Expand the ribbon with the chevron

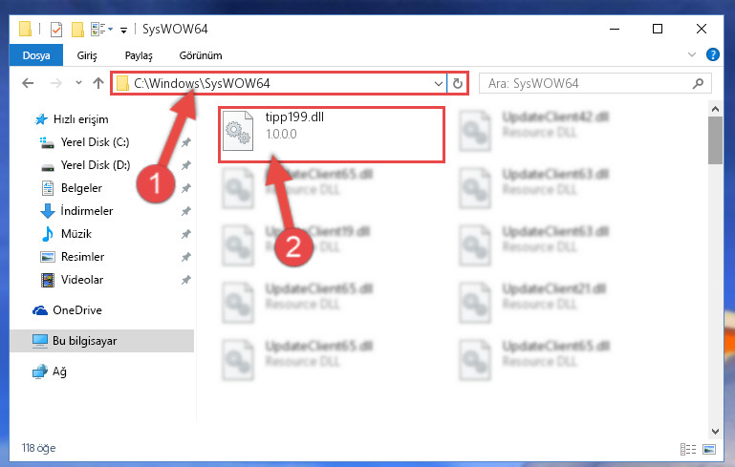(691, 54)
